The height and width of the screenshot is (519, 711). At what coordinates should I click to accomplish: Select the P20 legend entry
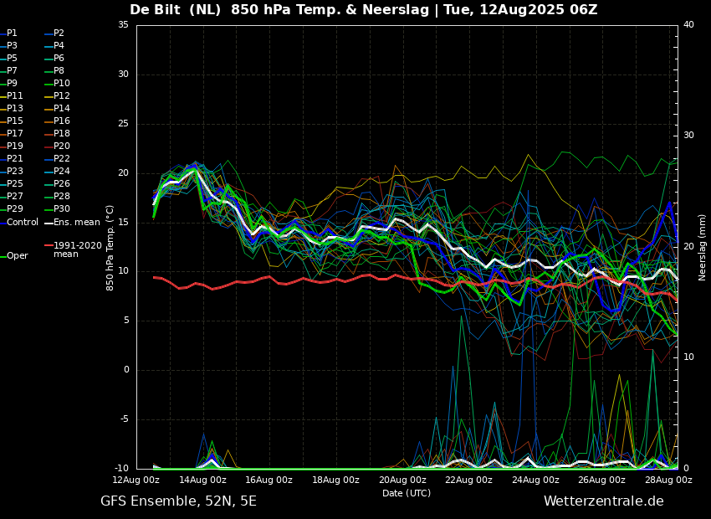62,146
